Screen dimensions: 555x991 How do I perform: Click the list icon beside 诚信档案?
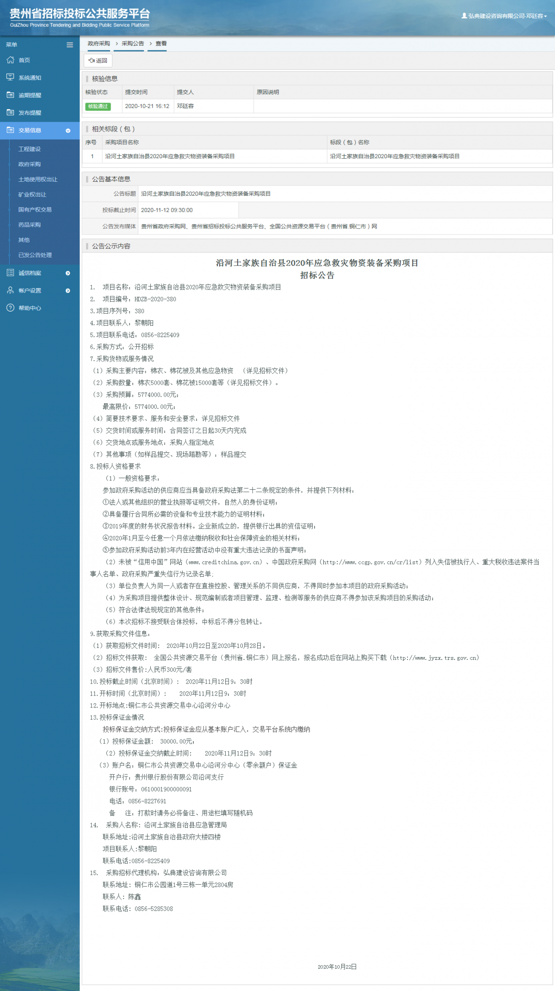click(10, 273)
